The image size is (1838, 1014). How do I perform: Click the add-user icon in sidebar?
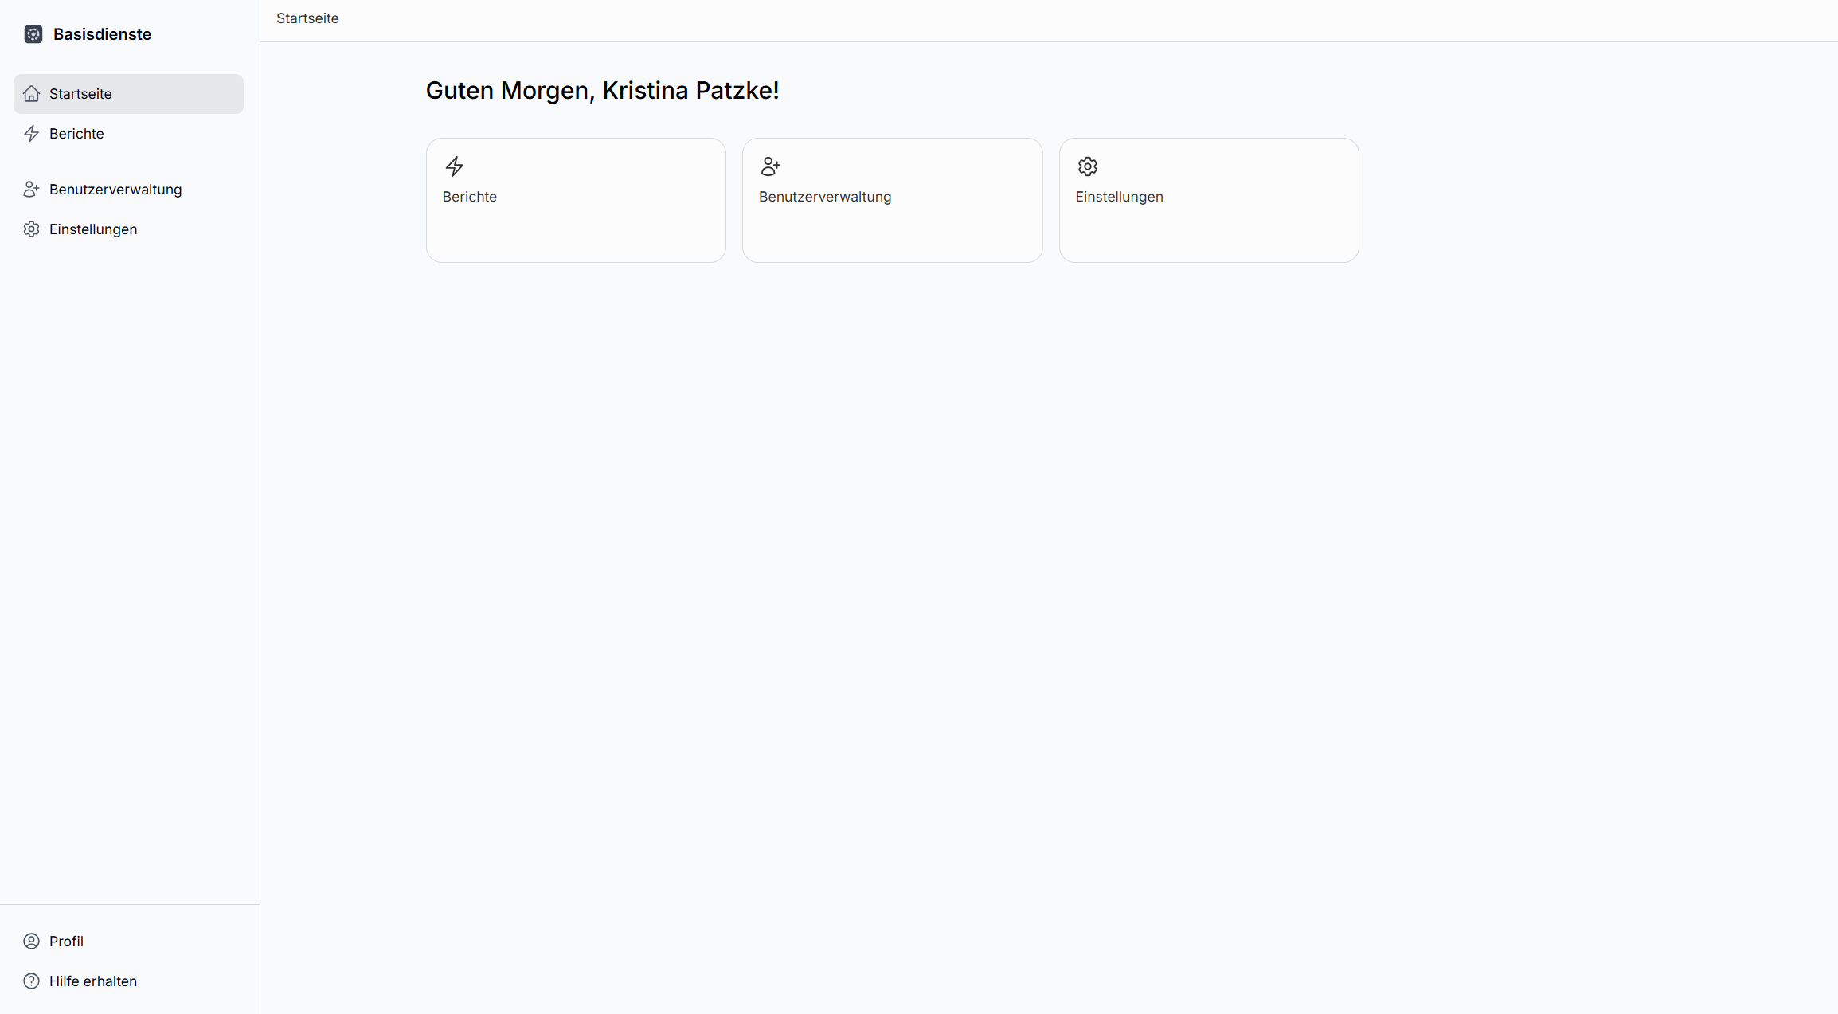31,190
